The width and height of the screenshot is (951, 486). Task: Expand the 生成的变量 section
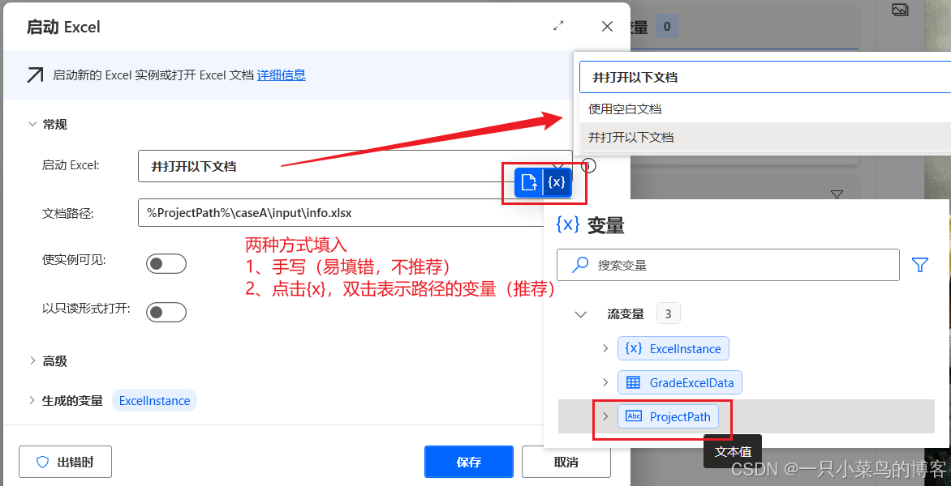pos(32,400)
